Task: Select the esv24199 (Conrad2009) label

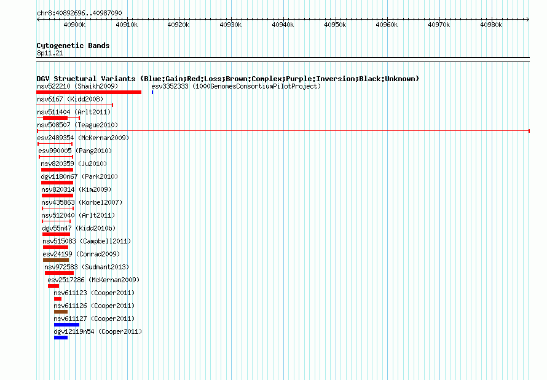Action: pos(81,254)
